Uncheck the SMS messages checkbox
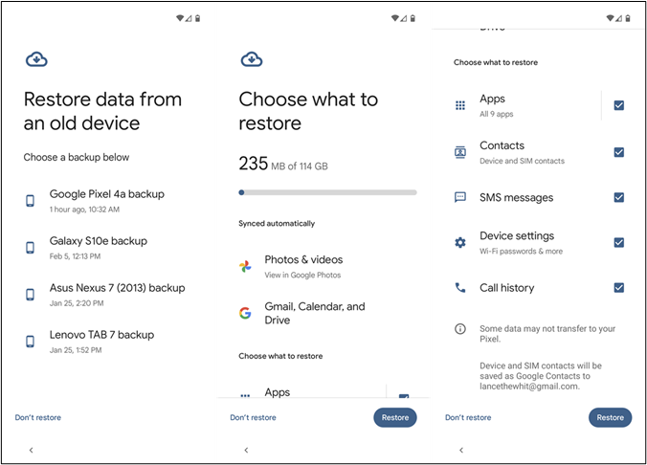This screenshot has width=647, height=465. tap(619, 197)
